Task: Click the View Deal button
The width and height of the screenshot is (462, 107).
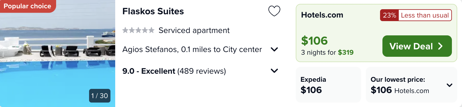Action: tap(417, 46)
